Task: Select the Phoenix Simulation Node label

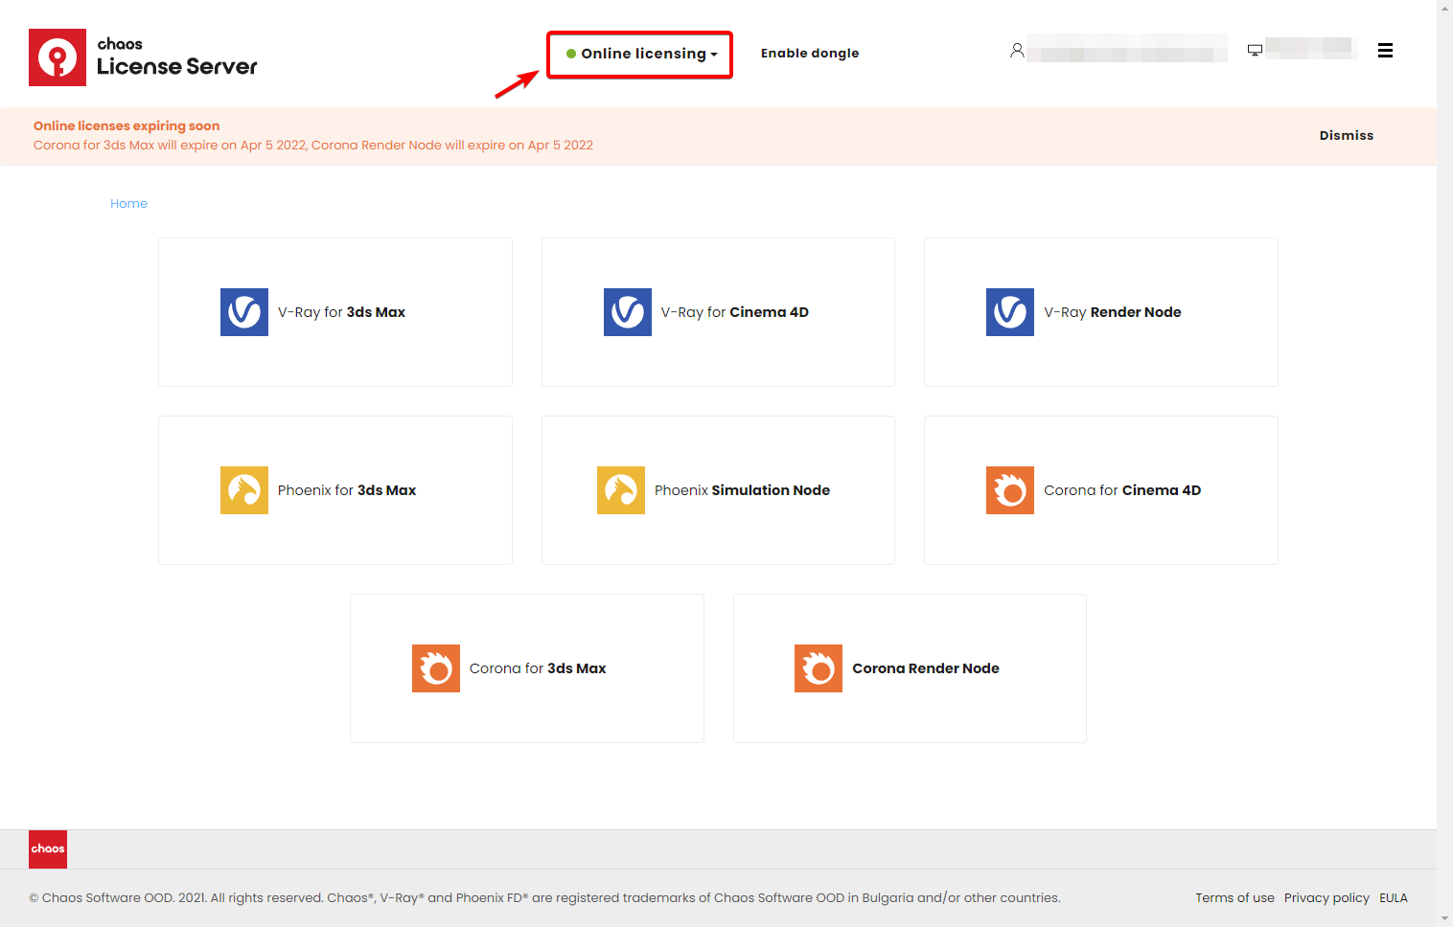Action: [742, 490]
